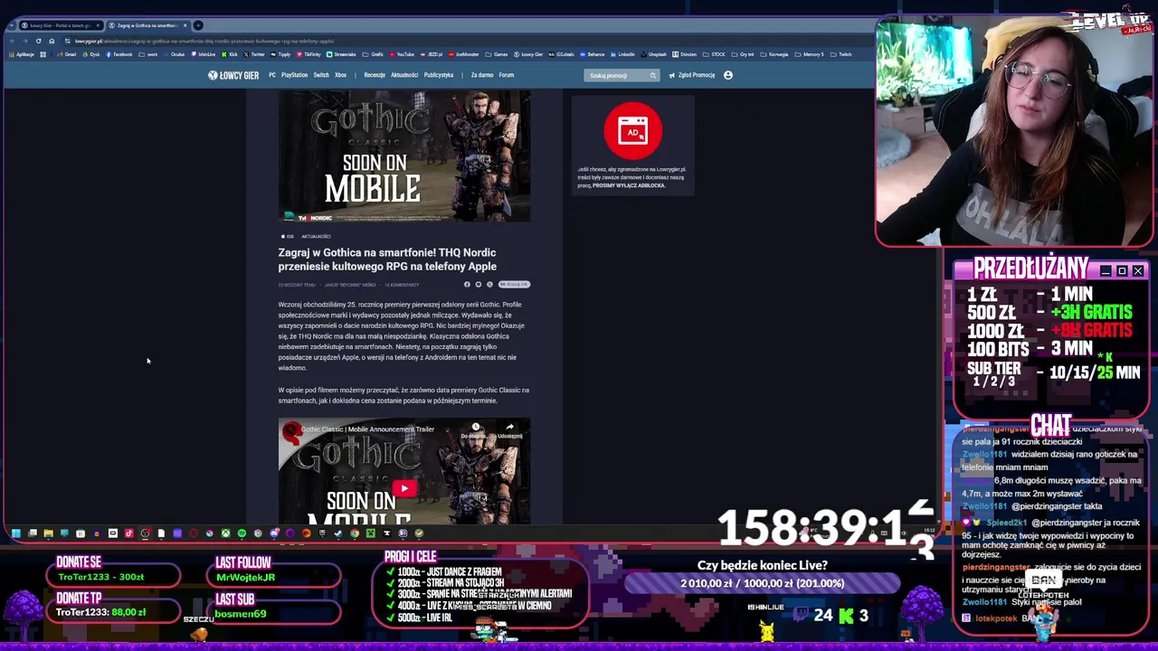Open a new browser tab
Screen dimensions: 1158x651
[198, 25]
